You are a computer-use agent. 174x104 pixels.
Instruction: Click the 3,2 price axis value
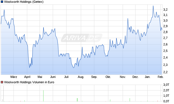click(x=165, y=10)
